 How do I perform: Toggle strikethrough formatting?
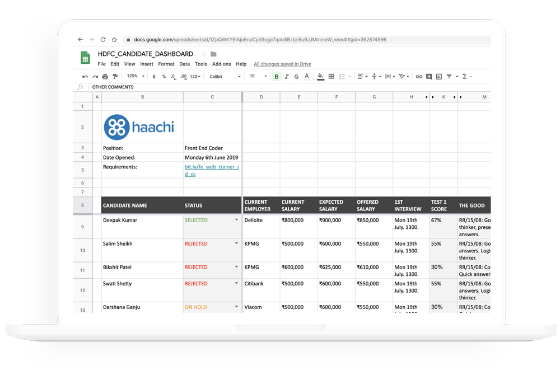click(x=296, y=76)
